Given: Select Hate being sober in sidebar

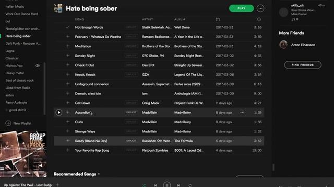Looking at the screenshot, I should pos(18,36).
